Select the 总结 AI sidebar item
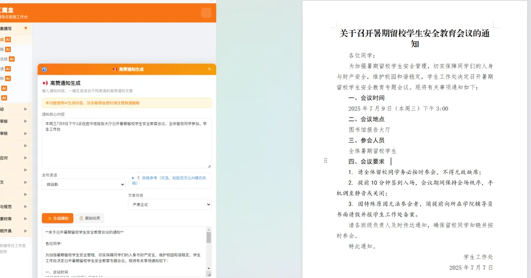The height and width of the screenshot is (278, 531). (x=16, y=59)
